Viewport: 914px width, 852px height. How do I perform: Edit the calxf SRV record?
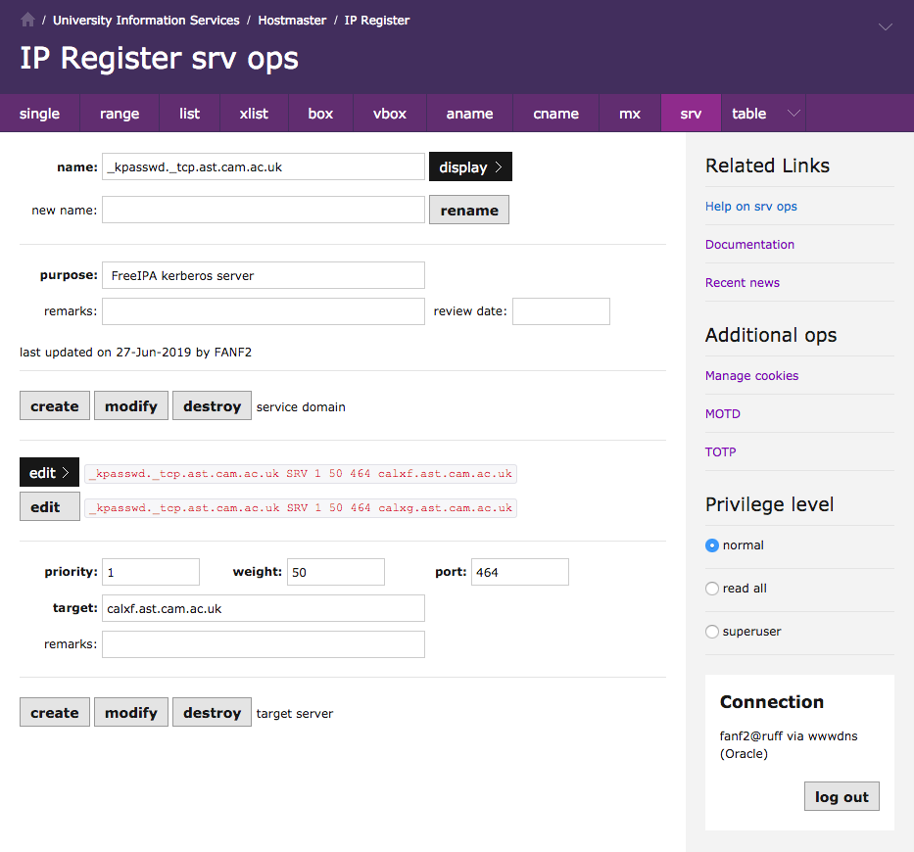49,473
